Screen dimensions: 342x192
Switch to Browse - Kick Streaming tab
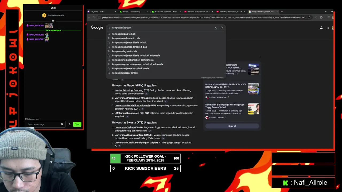point(134,12)
